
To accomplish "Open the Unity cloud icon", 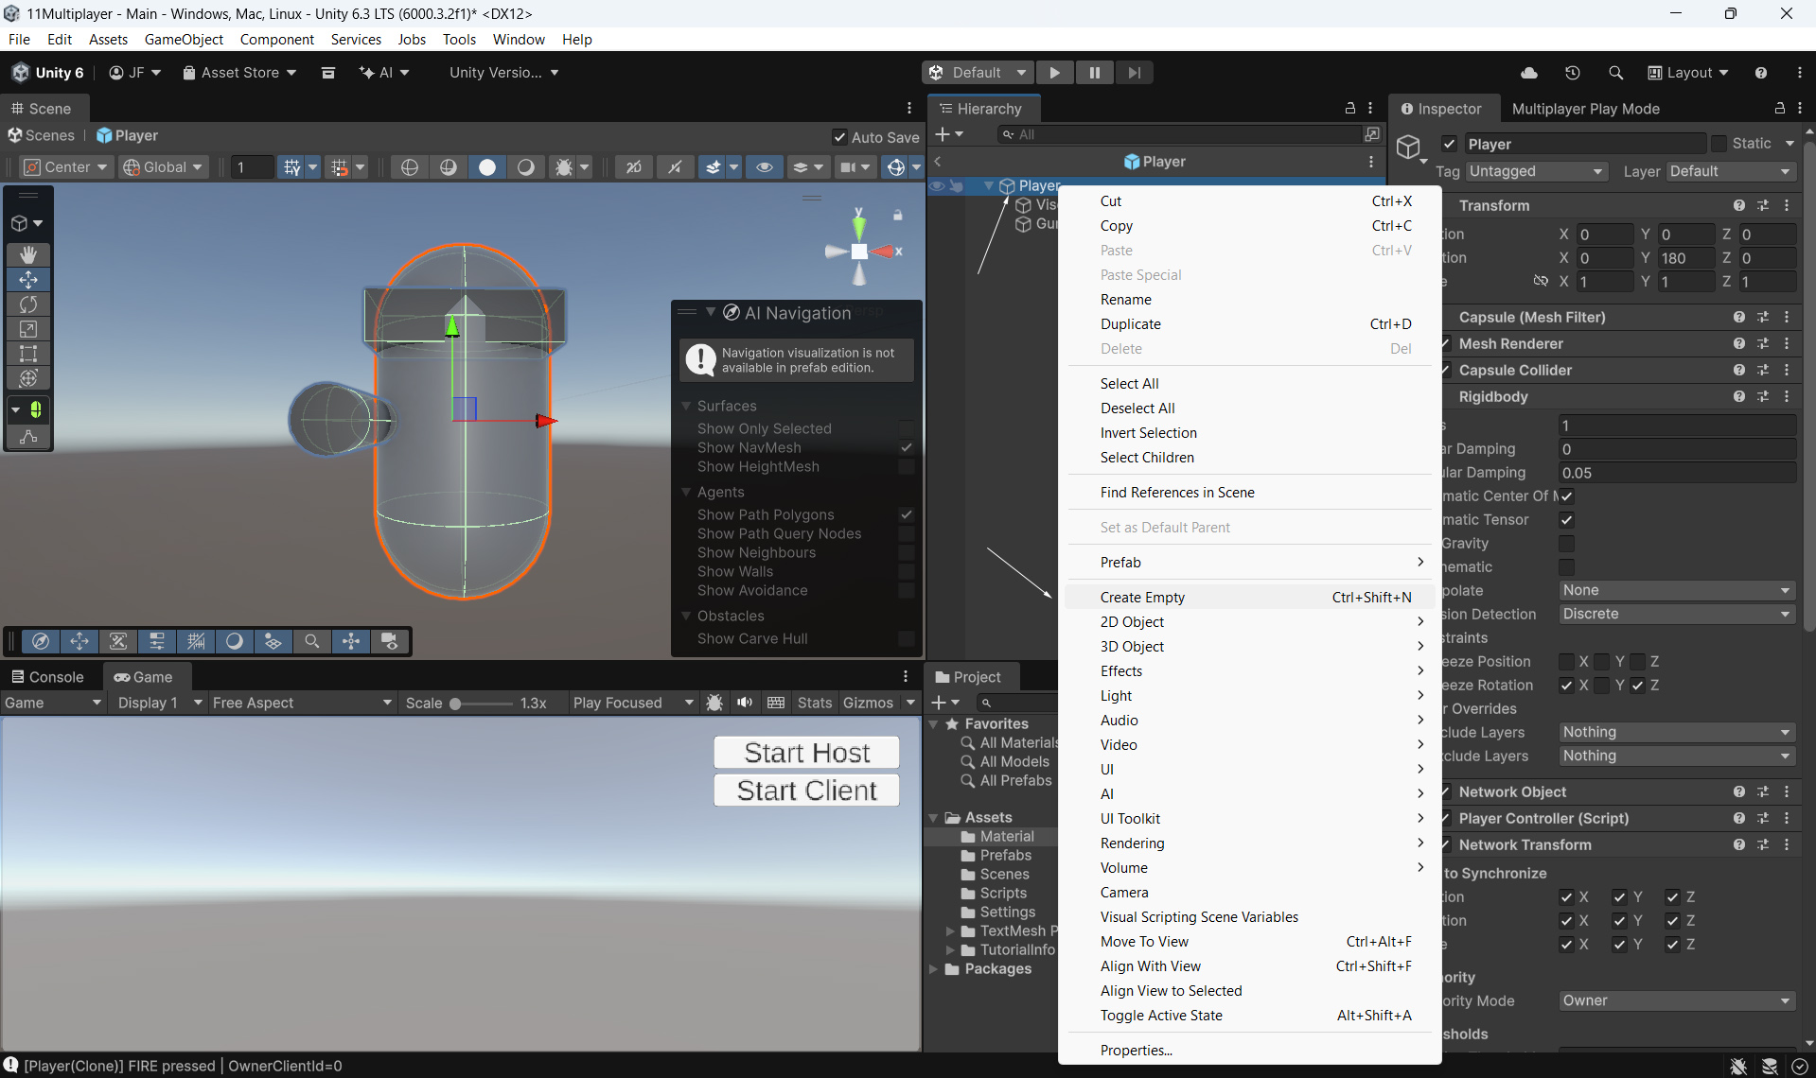I will (1528, 73).
